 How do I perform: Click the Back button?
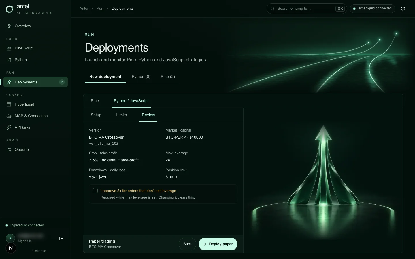point(187,244)
